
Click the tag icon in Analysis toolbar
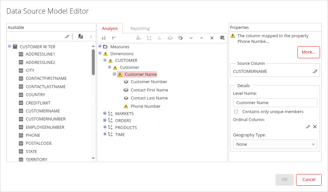pos(181,38)
